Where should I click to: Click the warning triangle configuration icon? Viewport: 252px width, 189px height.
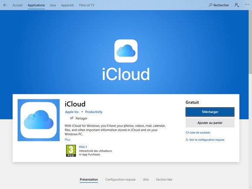tap(187, 140)
